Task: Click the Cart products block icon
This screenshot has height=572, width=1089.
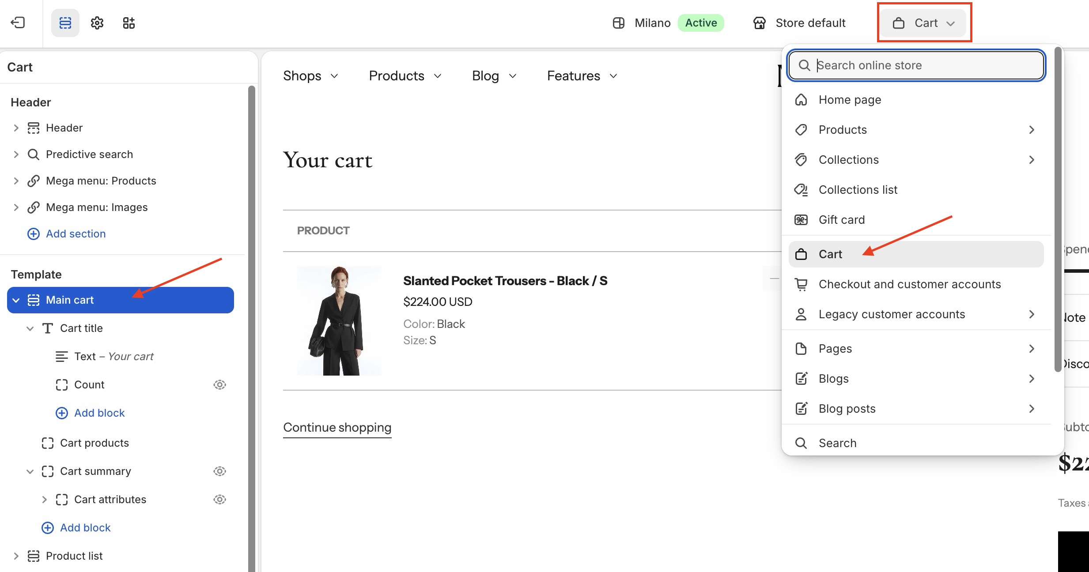Action: point(48,443)
